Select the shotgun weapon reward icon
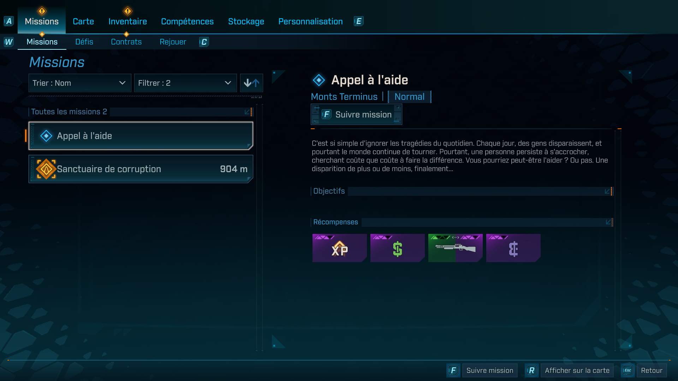This screenshot has height=381, width=678. click(455, 248)
